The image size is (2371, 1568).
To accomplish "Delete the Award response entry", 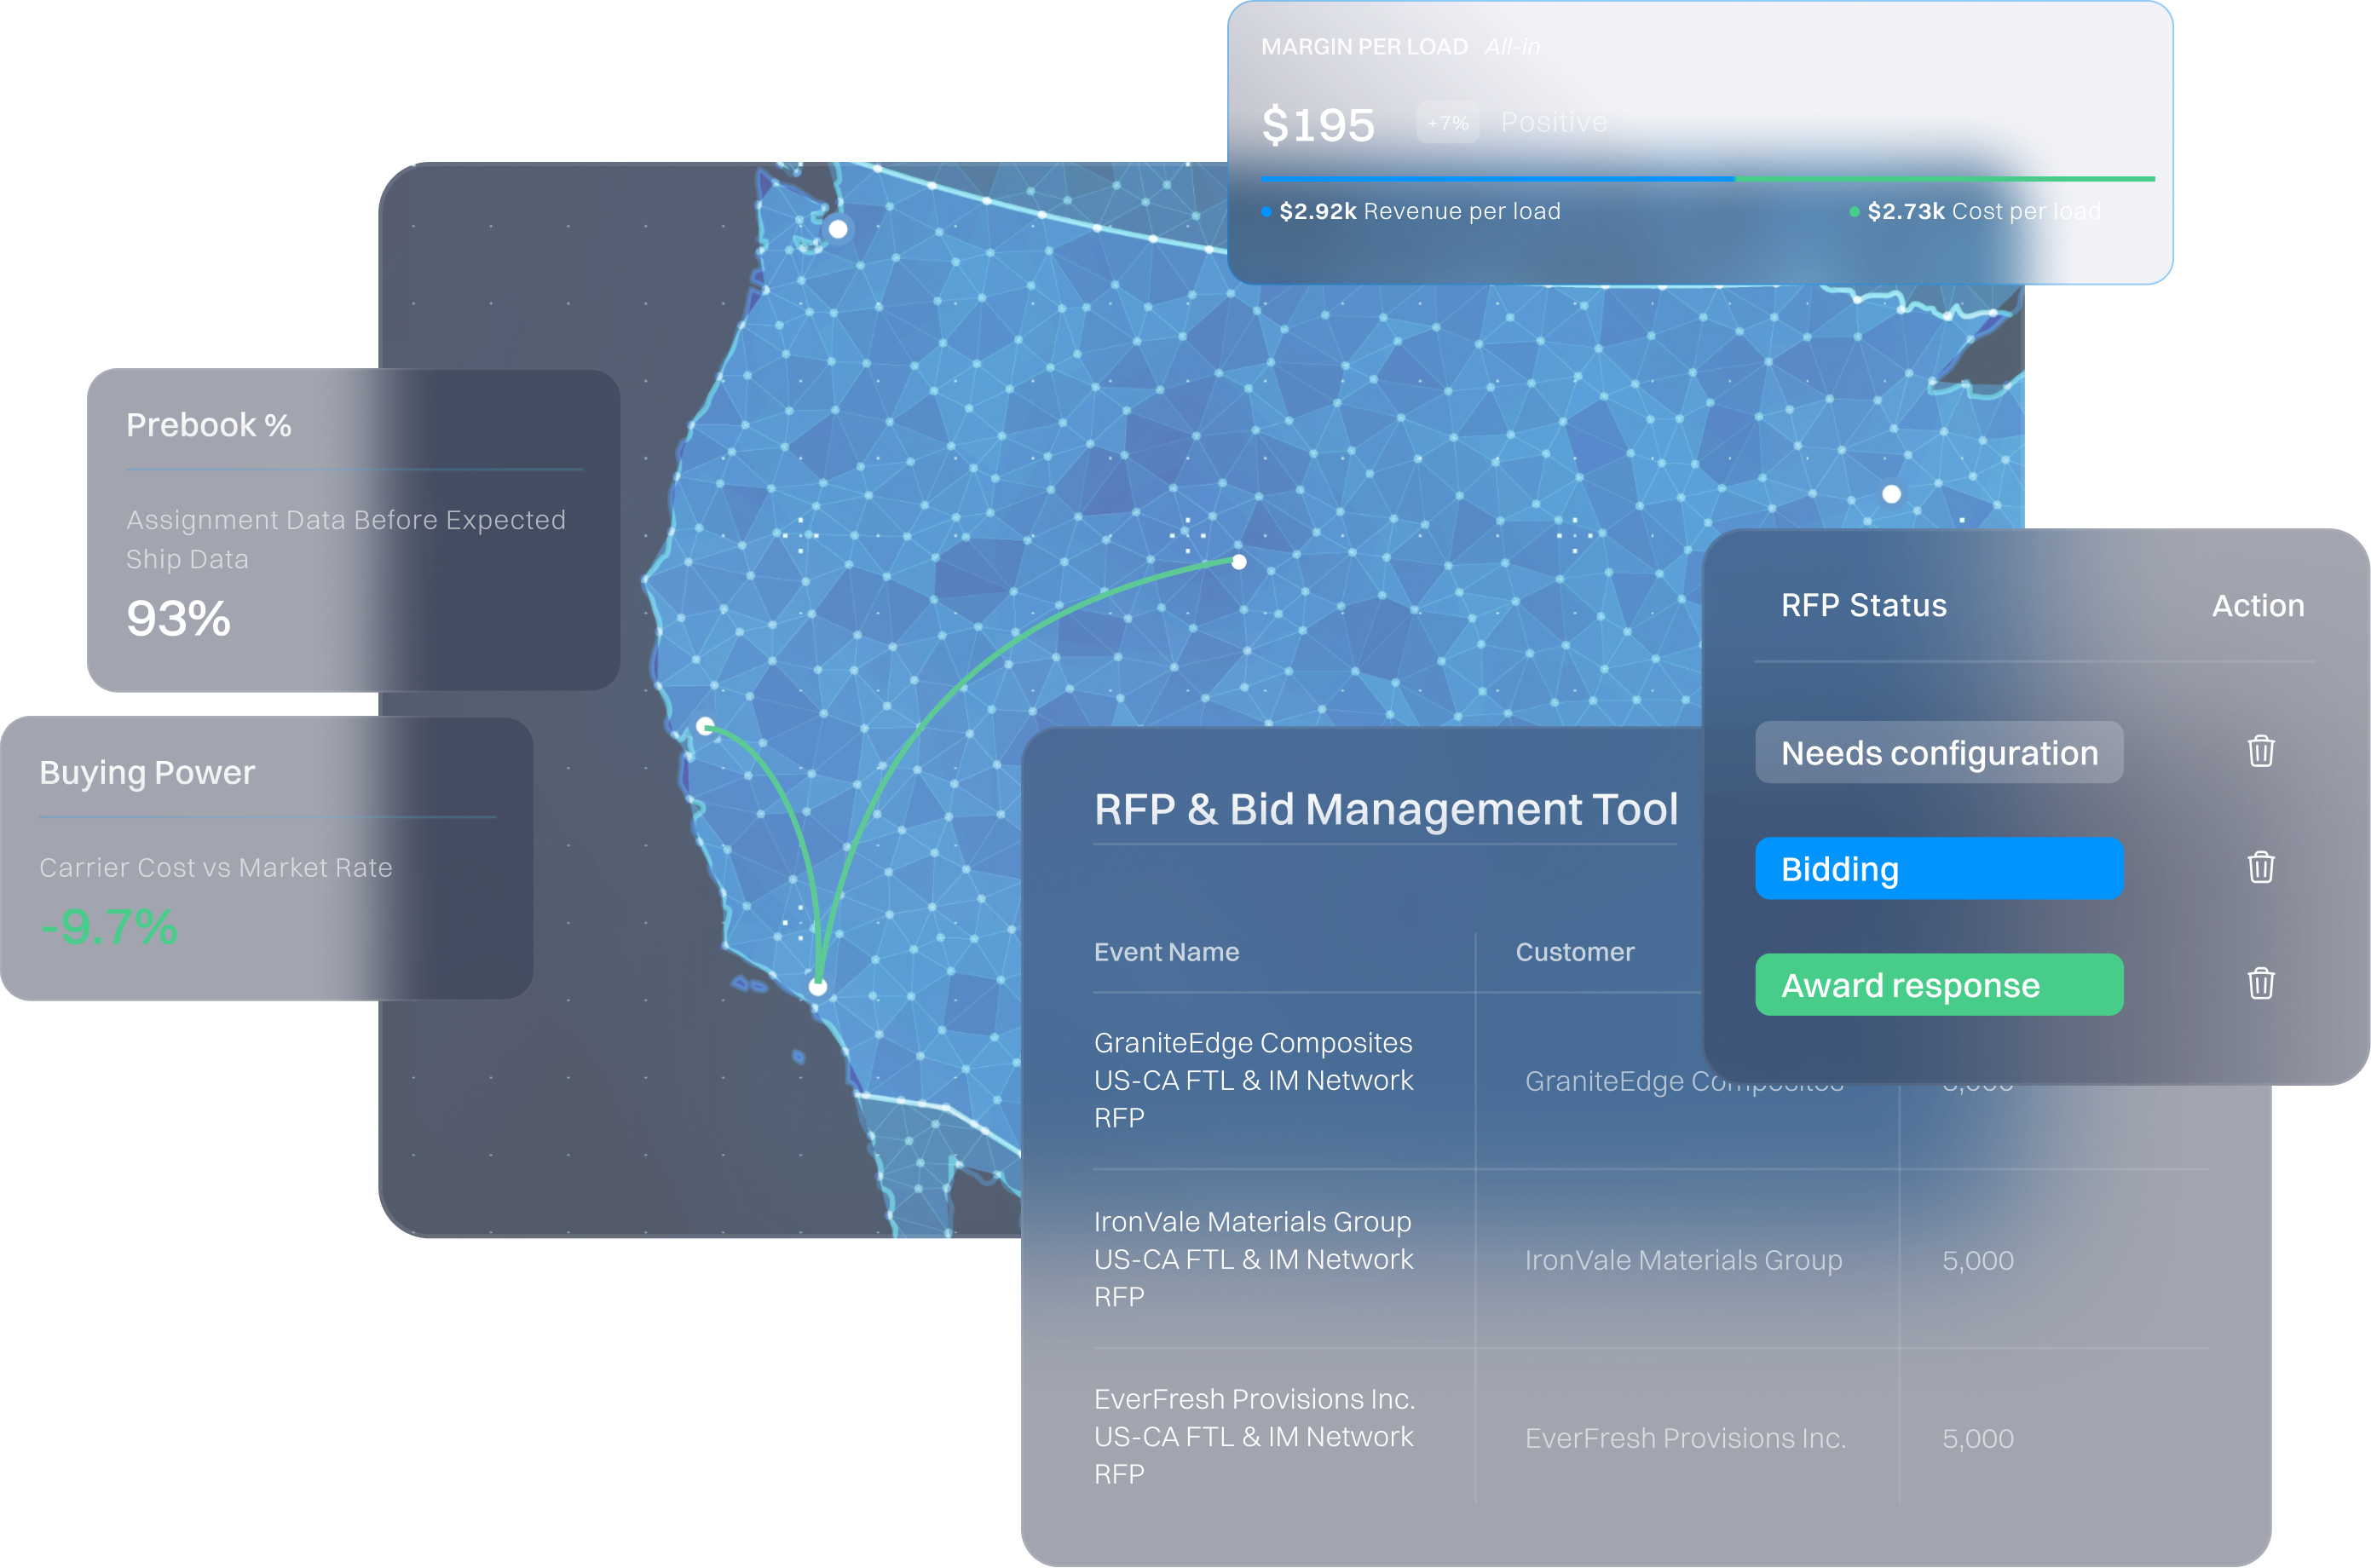I will click(2261, 984).
